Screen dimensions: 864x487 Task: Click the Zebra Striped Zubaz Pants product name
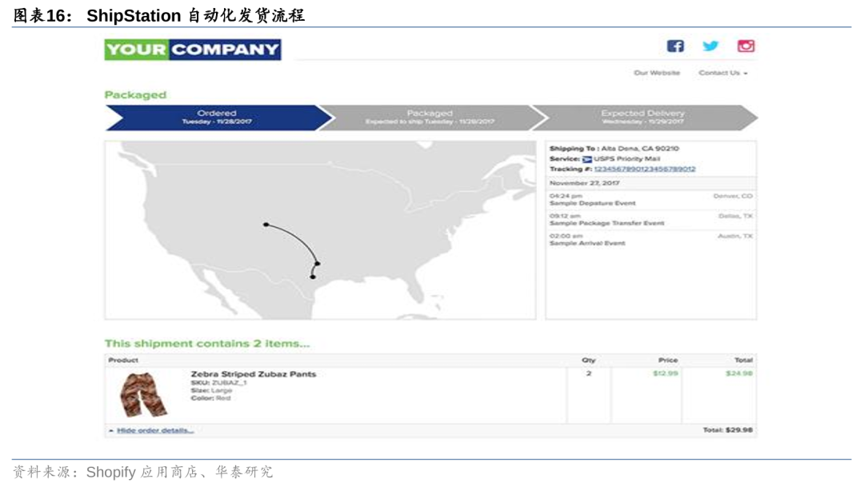click(254, 374)
